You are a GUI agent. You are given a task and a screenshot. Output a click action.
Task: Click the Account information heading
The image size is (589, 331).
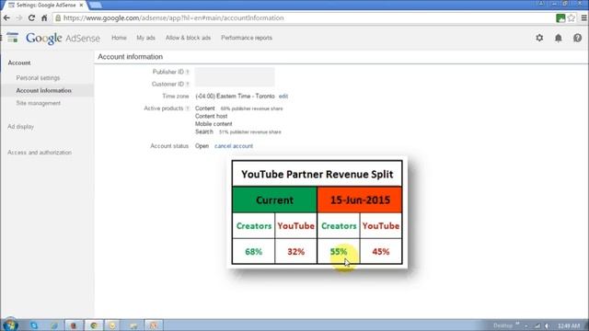pos(131,57)
